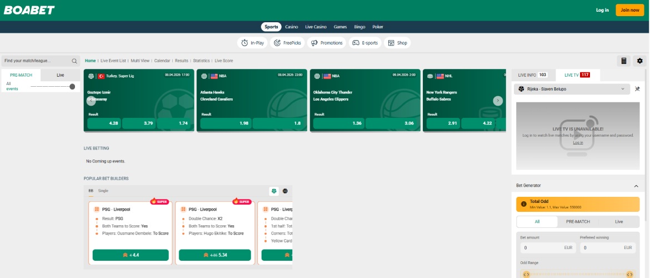Open the Casino menu item
This screenshot has width=650, height=278.
tap(292, 27)
